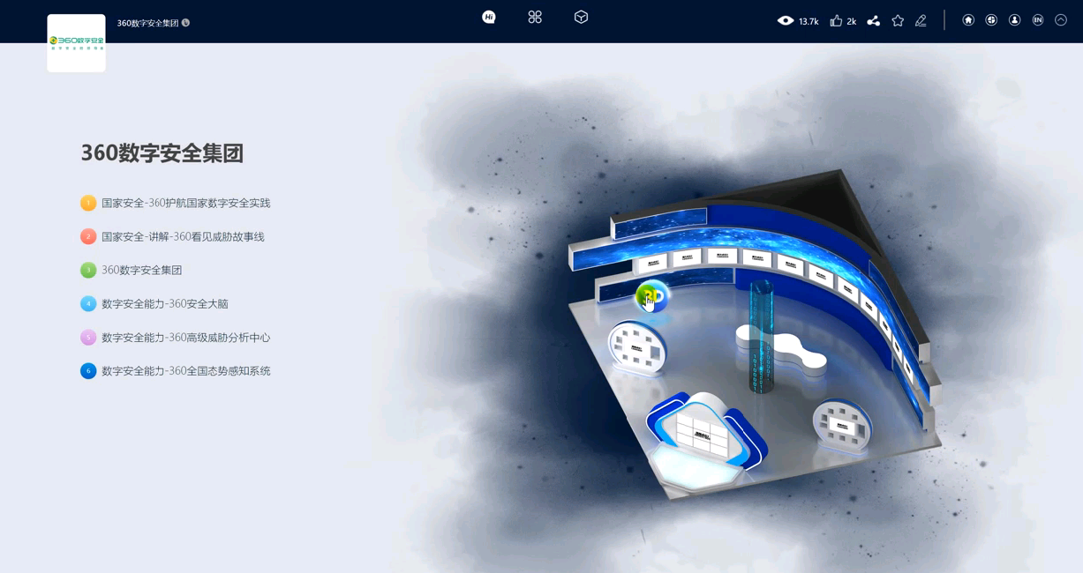Screen dimensions: 1083x573
Task: Click the red number 2 bullet
Action: [x=88, y=236]
